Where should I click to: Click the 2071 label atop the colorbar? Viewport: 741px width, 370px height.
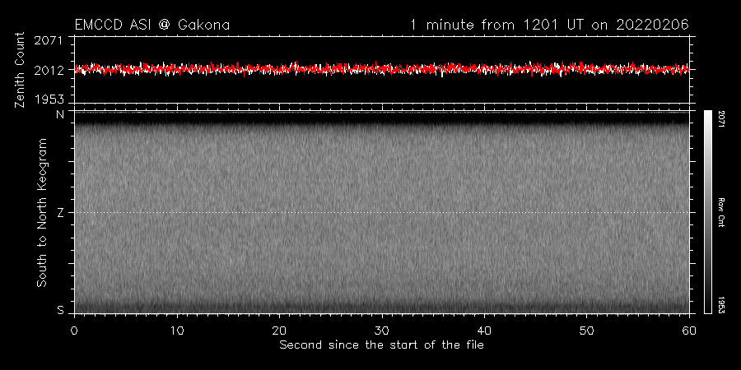pos(722,120)
